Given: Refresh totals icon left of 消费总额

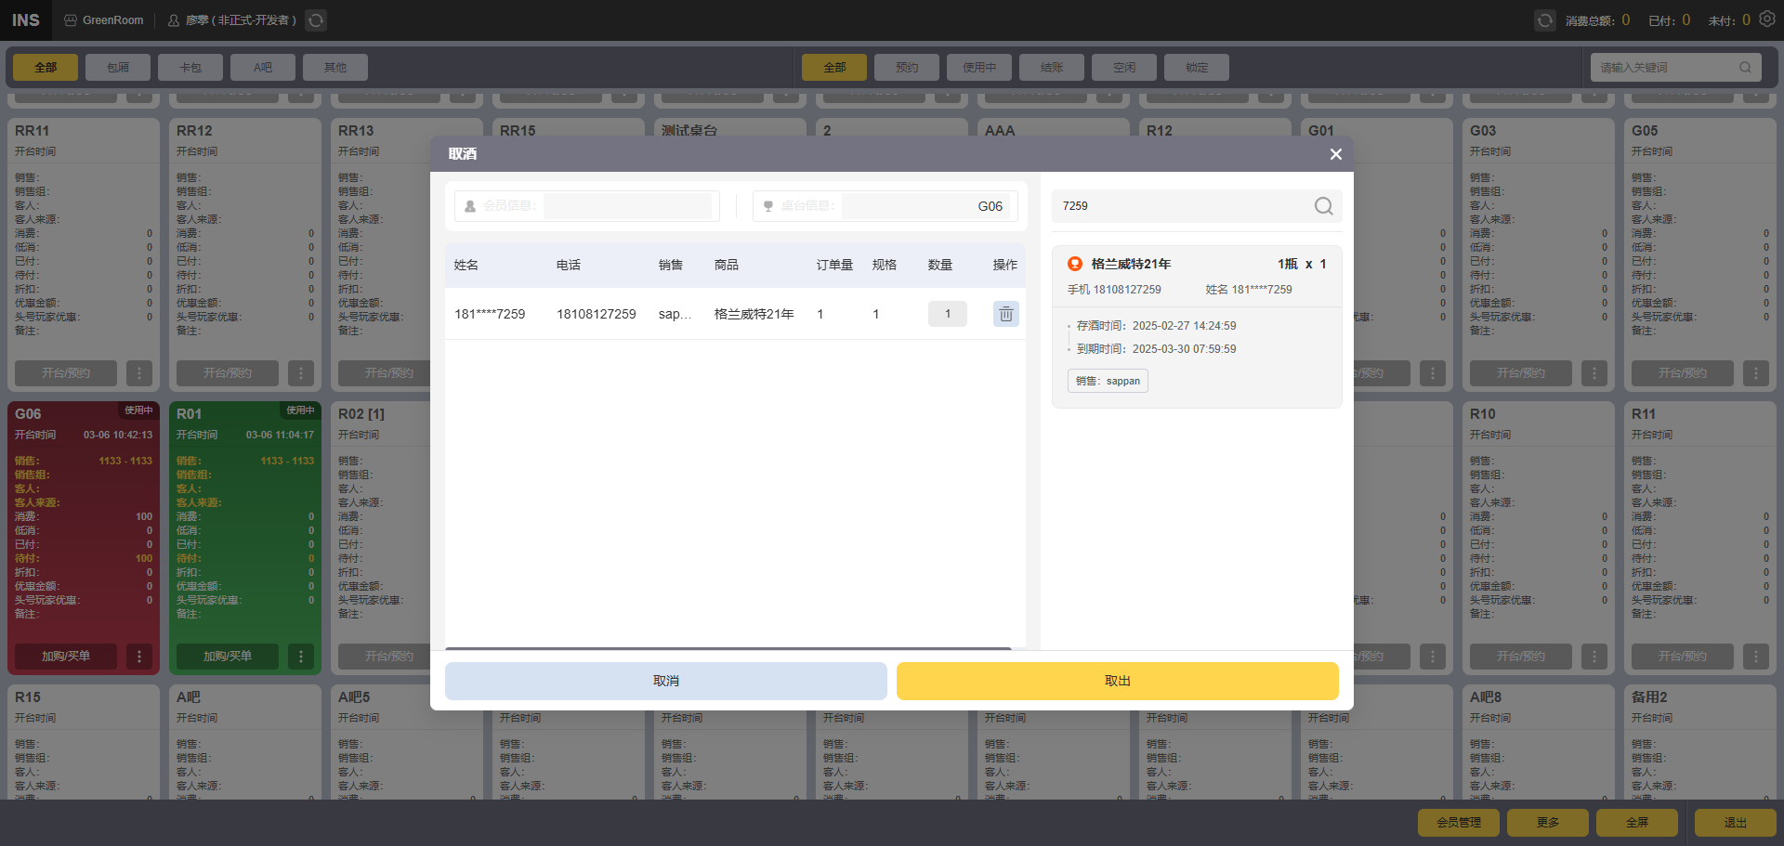Looking at the screenshot, I should tap(1544, 20).
